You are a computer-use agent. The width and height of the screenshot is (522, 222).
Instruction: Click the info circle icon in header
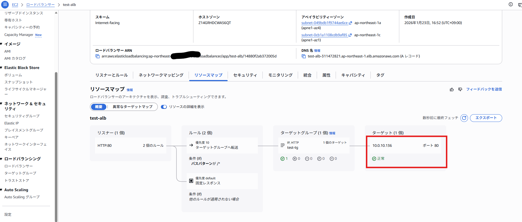pos(511,4)
